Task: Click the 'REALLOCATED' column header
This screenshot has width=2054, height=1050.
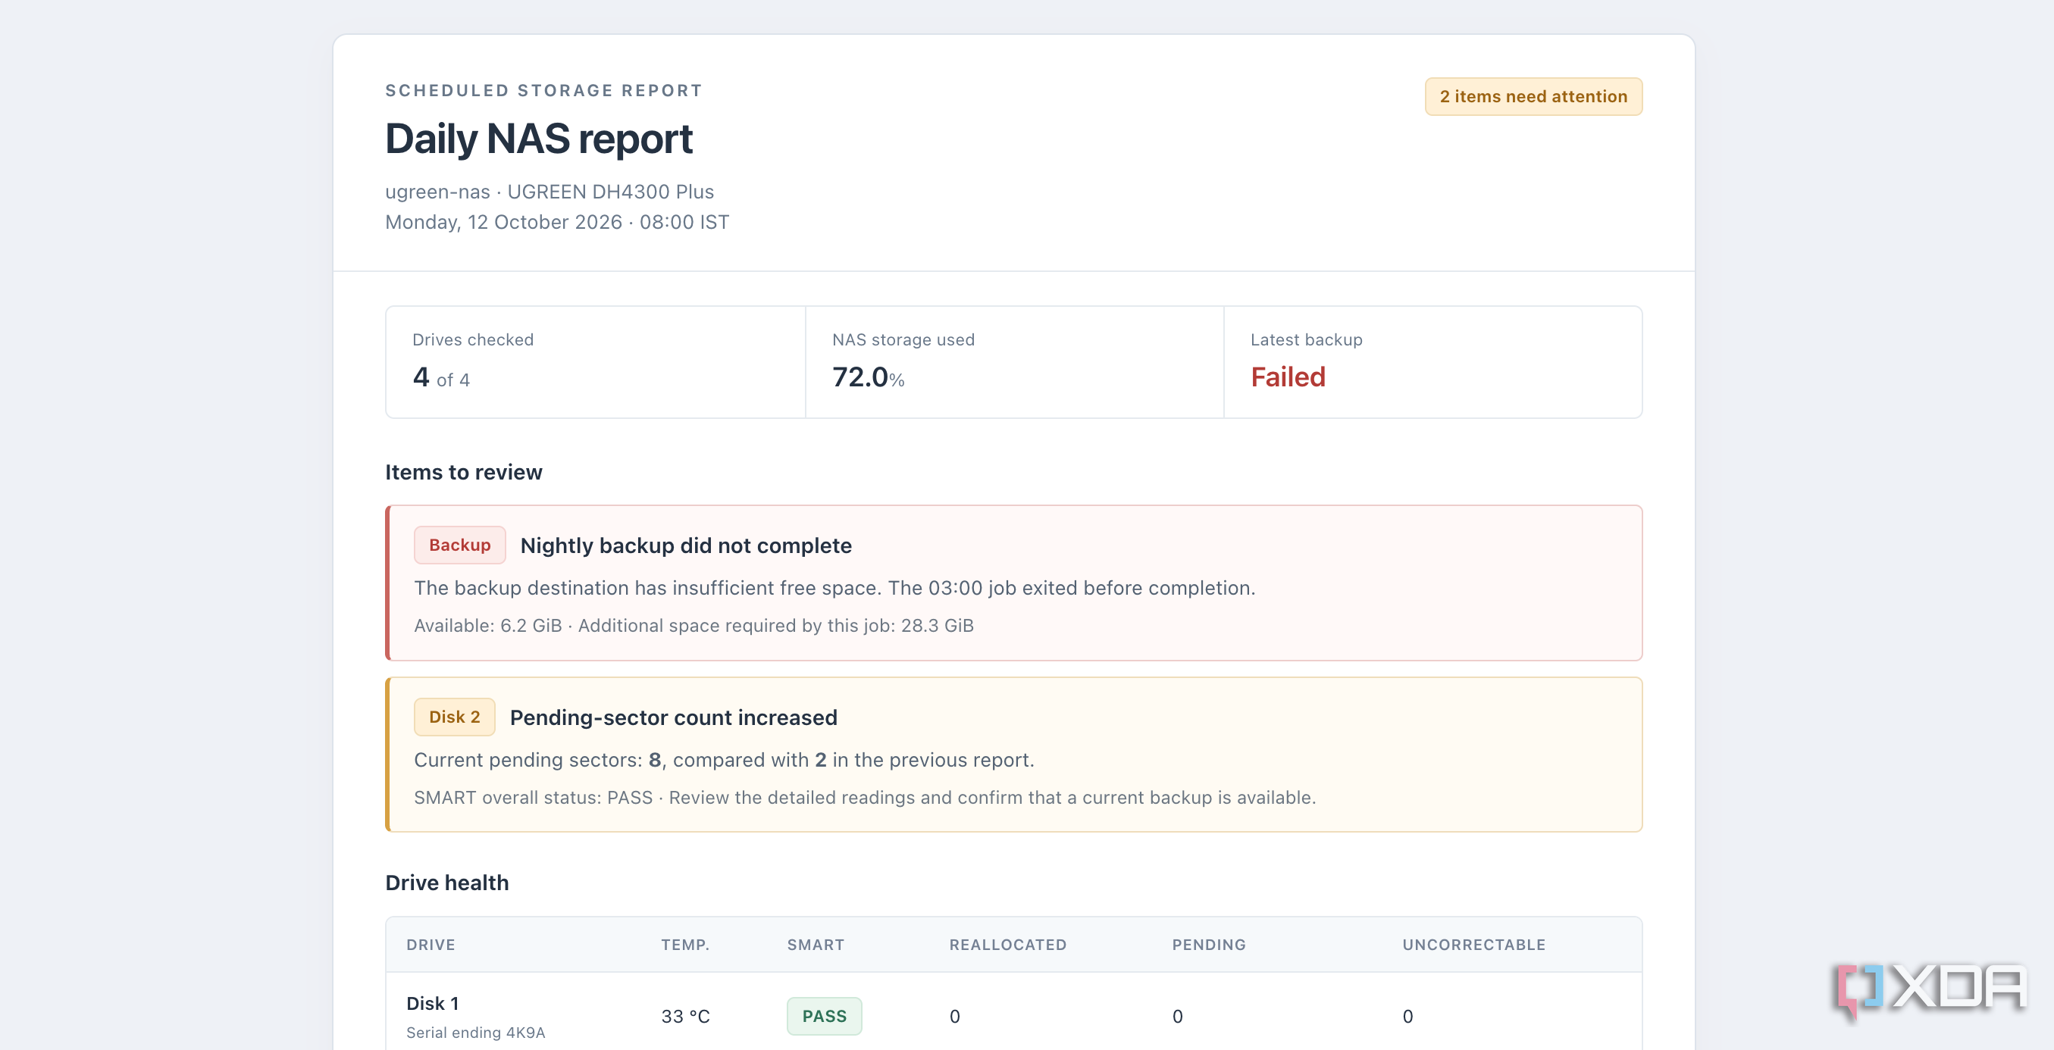Action: point(1007,945)
